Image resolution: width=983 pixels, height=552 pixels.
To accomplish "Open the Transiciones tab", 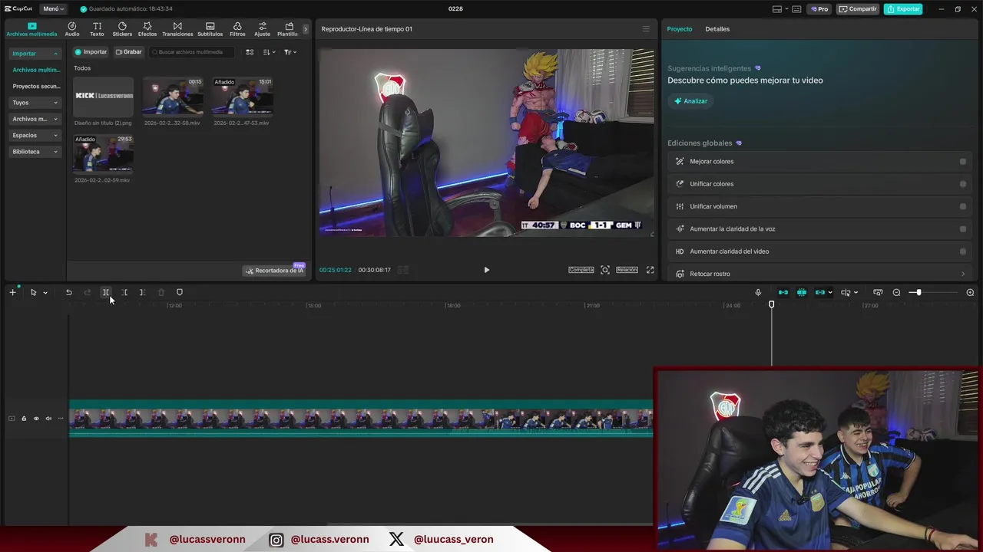I will point(177,29).
